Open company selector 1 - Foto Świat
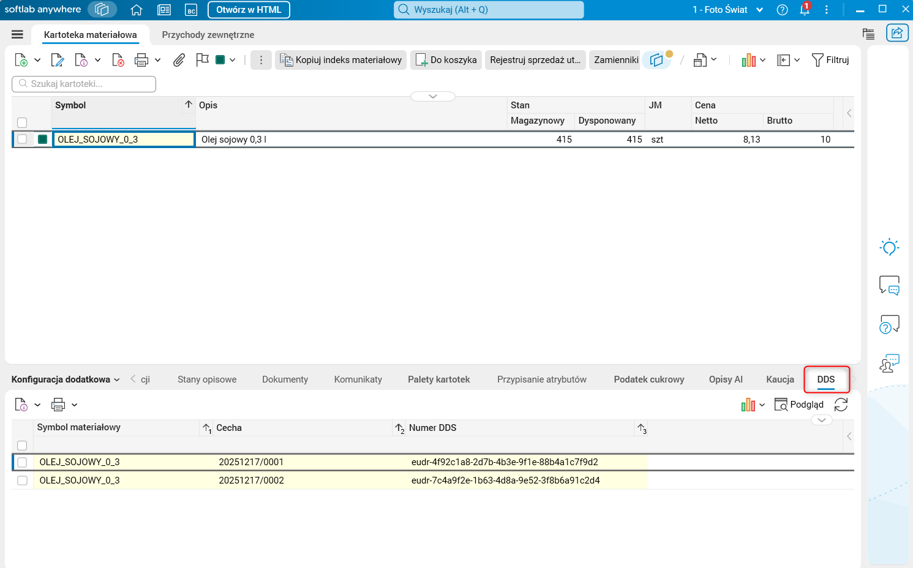The width and height of the screenshot is (913, 568). [x=727, y=10]
